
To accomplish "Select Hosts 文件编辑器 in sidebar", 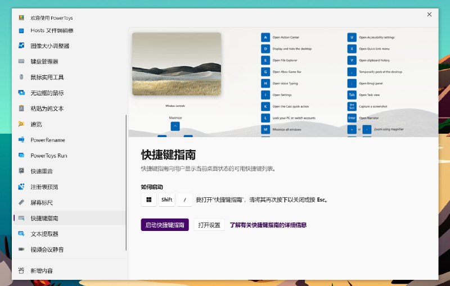I will coord(69,31).
